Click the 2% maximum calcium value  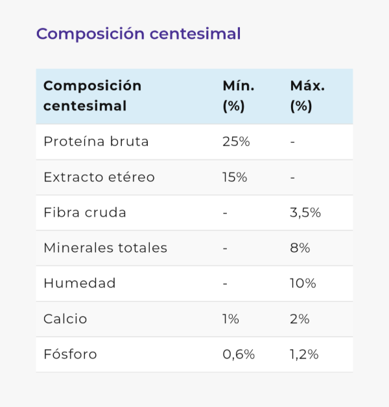coord(300,319)
